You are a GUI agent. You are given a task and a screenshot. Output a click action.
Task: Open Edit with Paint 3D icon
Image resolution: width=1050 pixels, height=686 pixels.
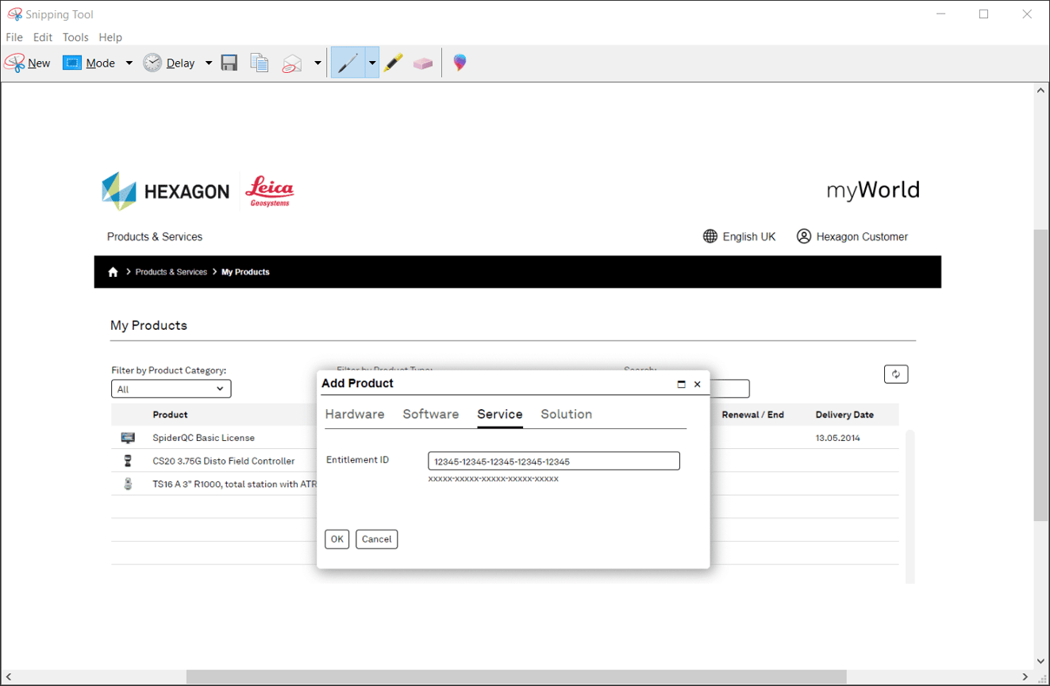click(460, 62)
